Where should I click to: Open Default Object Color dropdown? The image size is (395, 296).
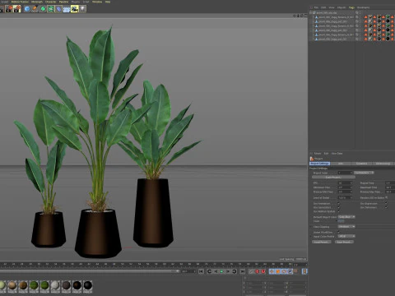click(346, 217)
